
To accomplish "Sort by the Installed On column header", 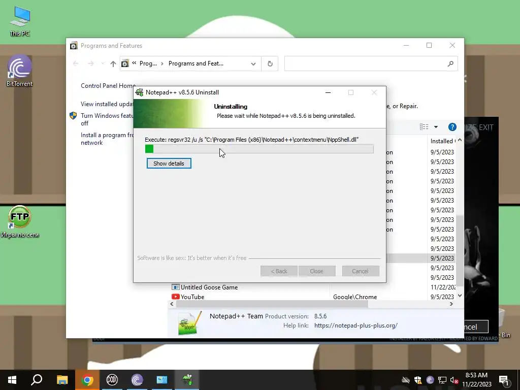I will tap(443, 141).
